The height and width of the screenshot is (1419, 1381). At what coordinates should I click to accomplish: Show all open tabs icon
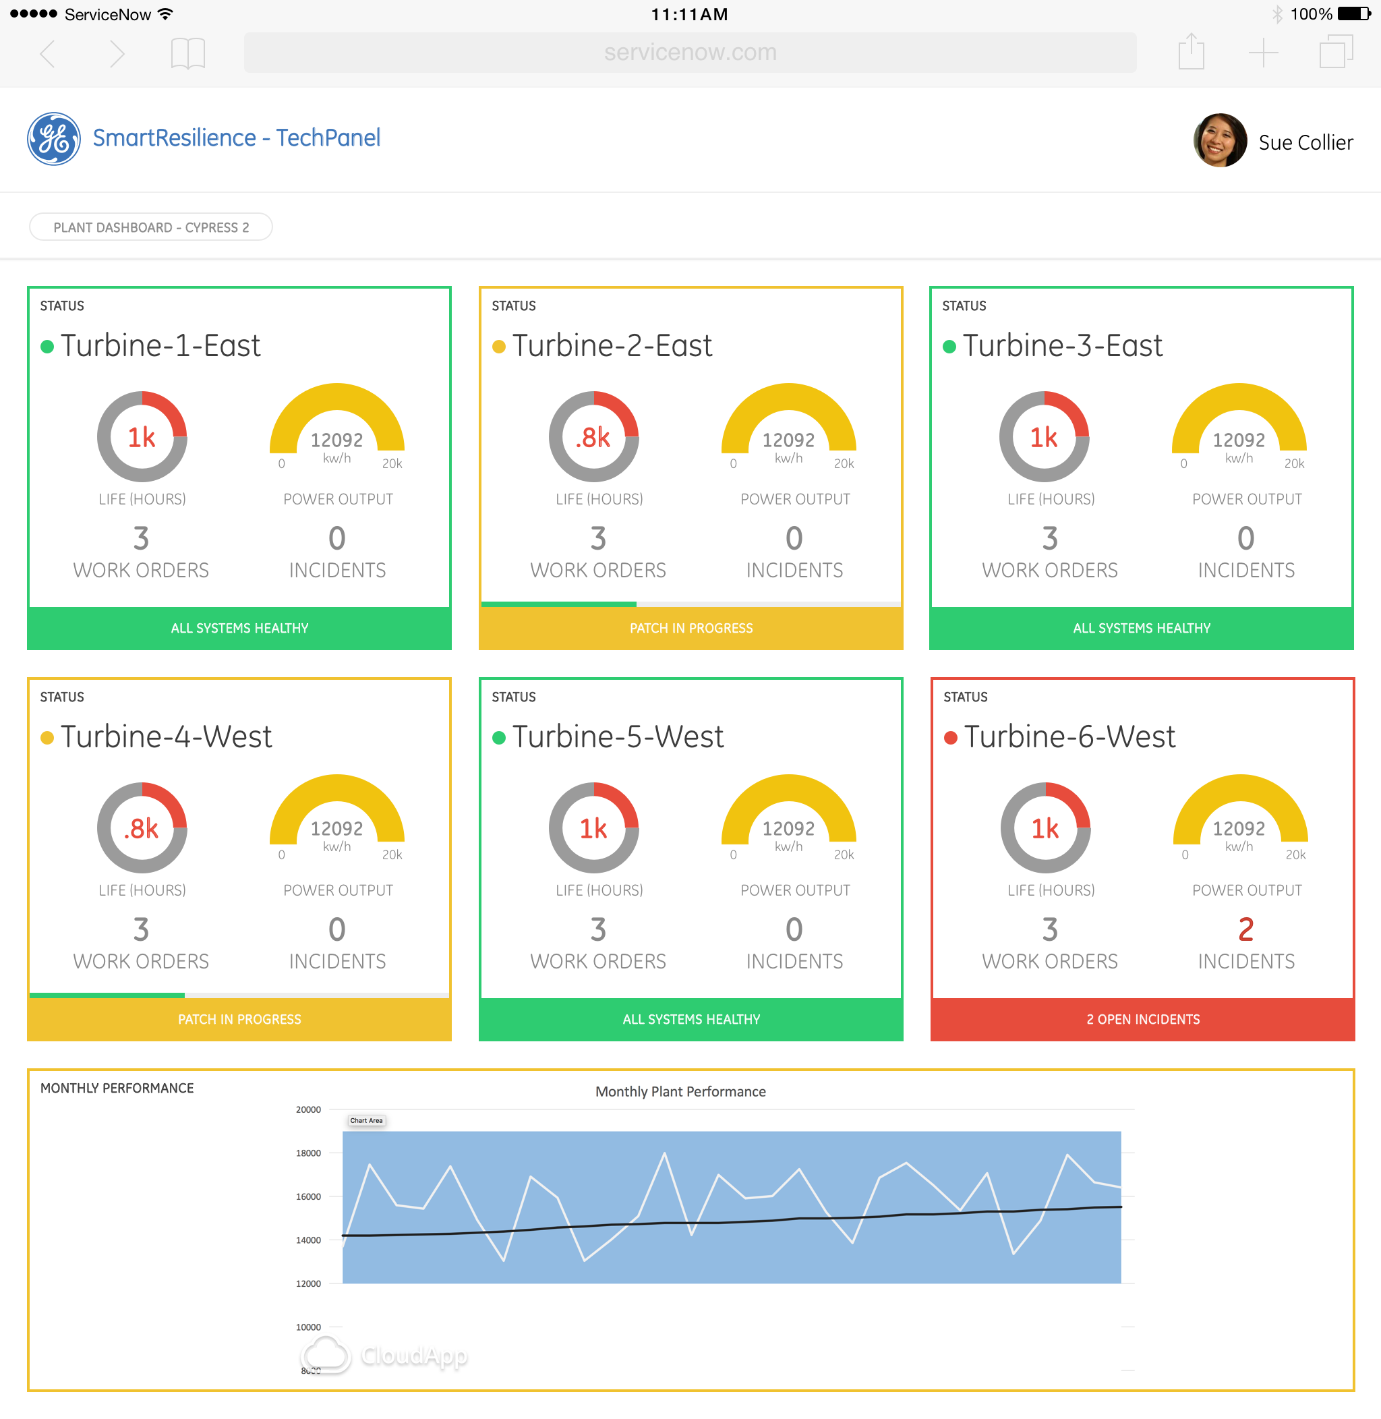click(1335, 51)
